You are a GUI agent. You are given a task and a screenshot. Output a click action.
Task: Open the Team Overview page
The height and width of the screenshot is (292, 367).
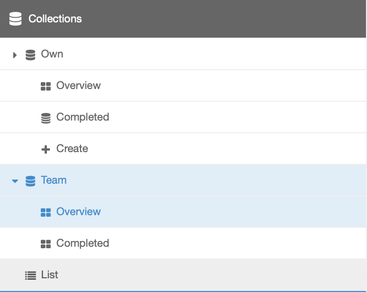(78, 212)
